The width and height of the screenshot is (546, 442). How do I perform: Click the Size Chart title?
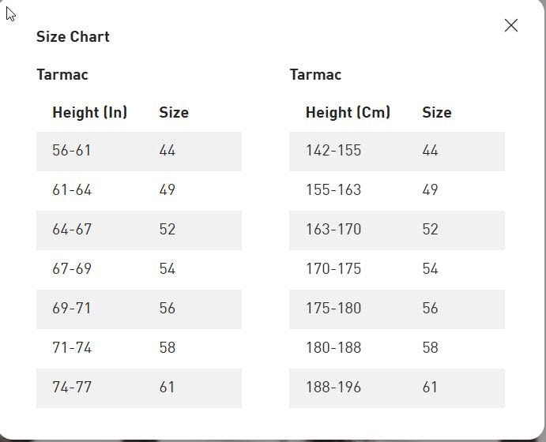[x=73, y=36]
